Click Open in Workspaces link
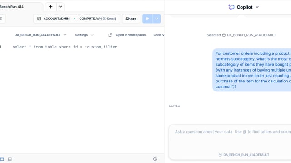291x163 pixels. pos(131,35)
